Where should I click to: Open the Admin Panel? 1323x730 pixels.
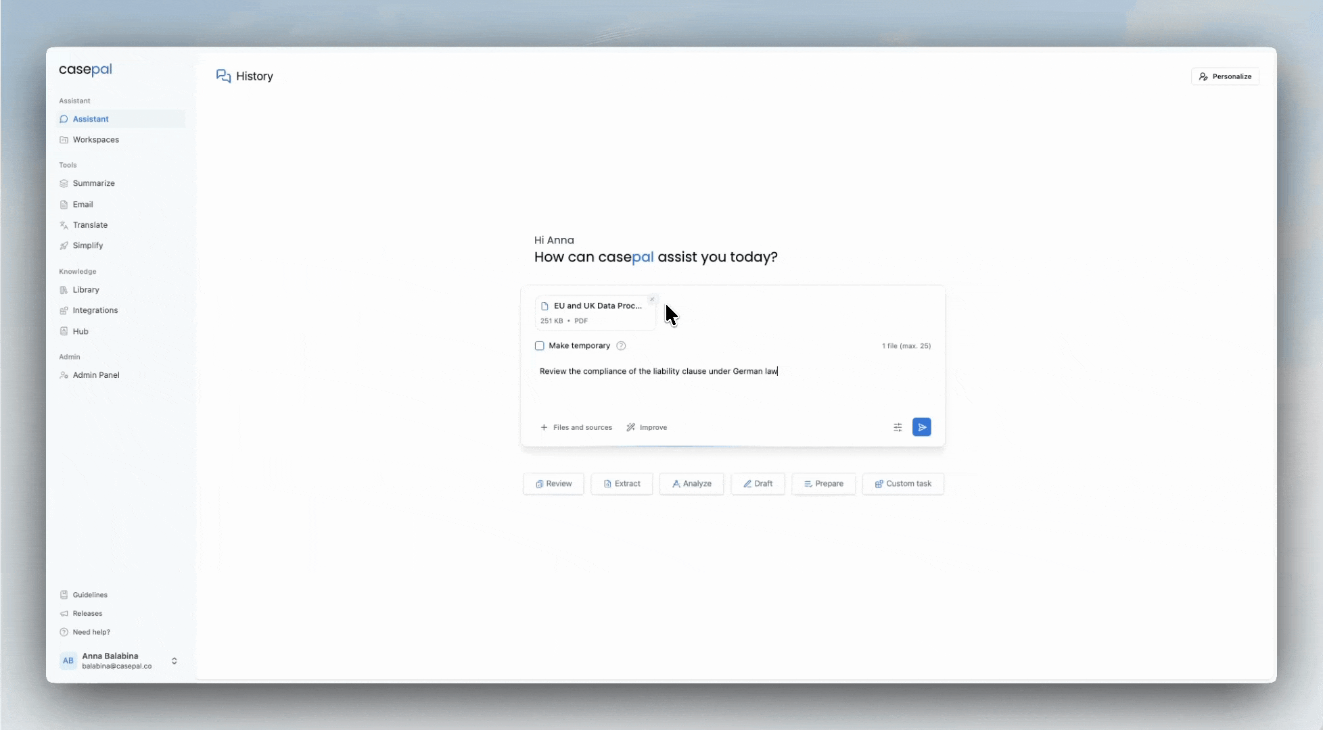pos(95,375)
